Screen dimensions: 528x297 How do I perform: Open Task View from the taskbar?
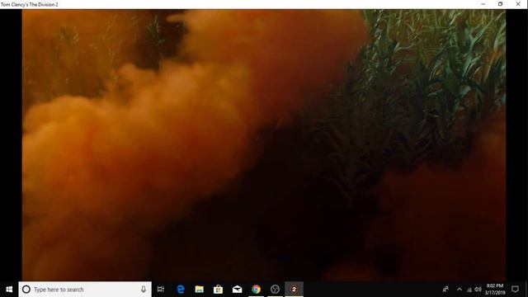[x=161, y=290]
